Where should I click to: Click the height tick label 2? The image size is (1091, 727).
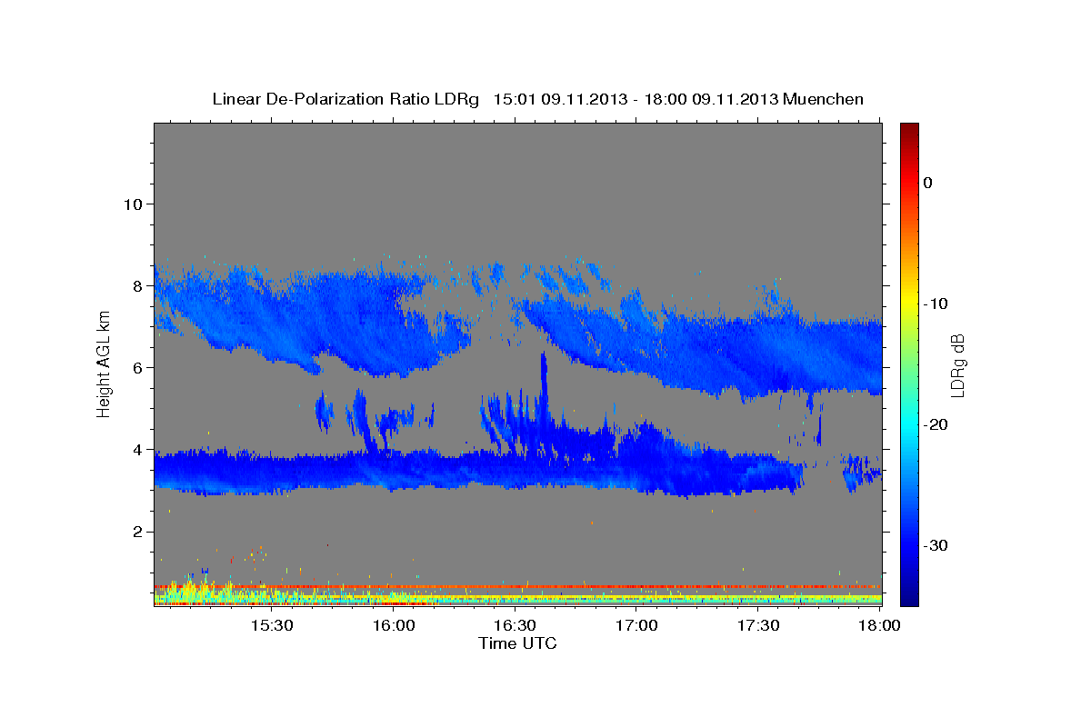(x=137, y=531)
